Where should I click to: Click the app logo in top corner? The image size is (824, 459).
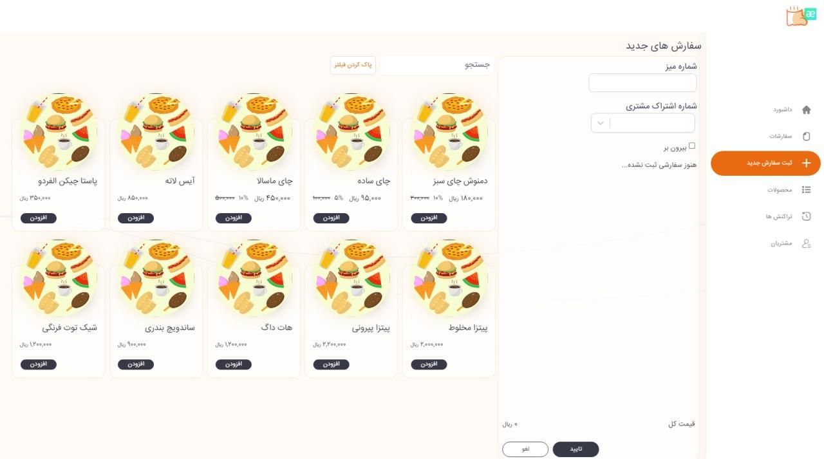pos(797,16)
